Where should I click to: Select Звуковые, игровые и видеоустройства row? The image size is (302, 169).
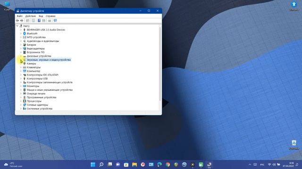point(49,60)
